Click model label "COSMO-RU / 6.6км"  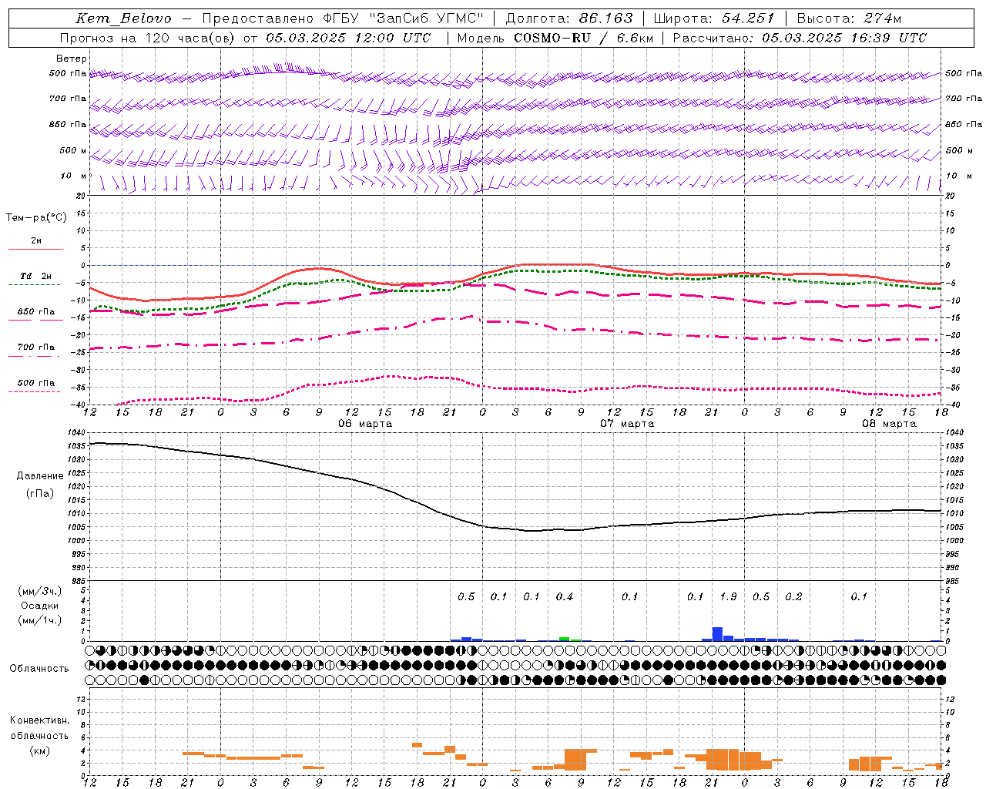(583, 38)
